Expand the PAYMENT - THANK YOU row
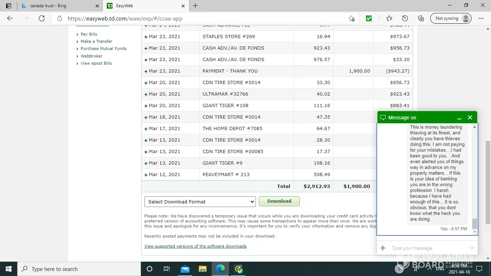The height and width of the screenshot is (276, 491). [x=146, y=71]
